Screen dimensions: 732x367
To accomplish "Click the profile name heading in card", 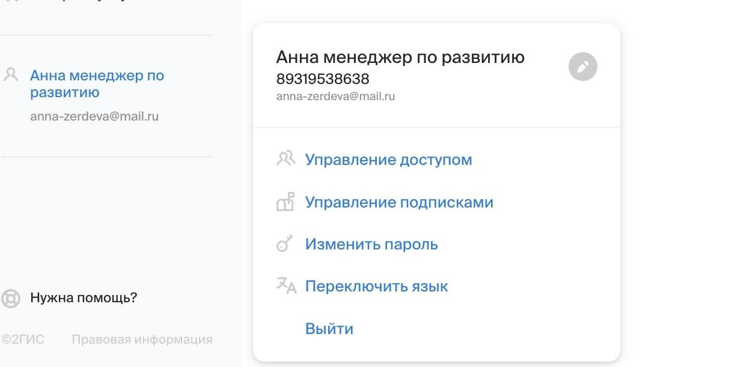I will 400,57.
